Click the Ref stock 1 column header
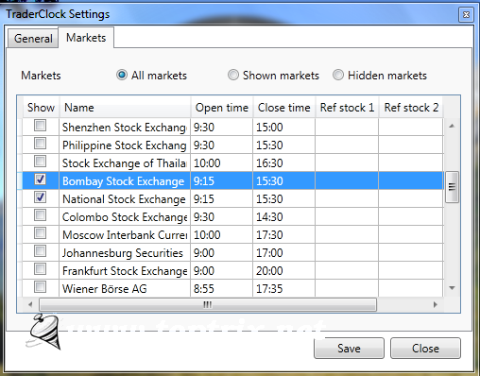 click(347, 108)
